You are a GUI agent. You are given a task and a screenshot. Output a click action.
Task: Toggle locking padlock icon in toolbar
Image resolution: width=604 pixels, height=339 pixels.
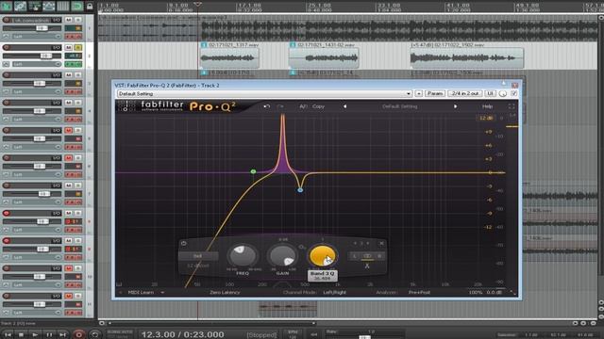[90, 6]
